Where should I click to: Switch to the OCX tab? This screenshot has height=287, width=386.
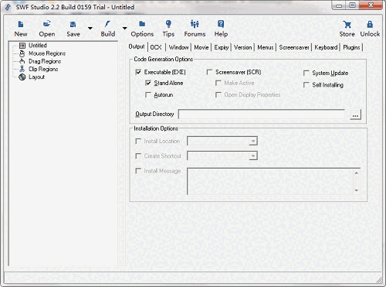tap(156, 47)
